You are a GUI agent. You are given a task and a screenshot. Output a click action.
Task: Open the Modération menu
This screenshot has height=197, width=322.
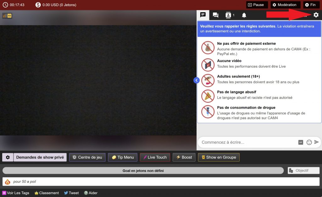[x=284, y=5]
